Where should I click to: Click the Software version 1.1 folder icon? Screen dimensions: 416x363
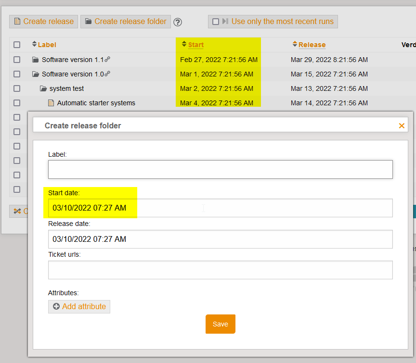pyautogui.click(x=35, y=60)
